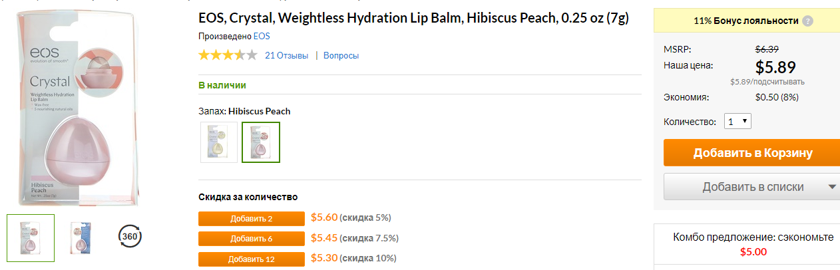The height and width of the screenshot is (270, 840).
Task: Click the Добавить в Корзину button
Action: click(752, 152)
